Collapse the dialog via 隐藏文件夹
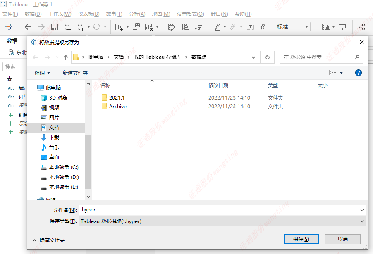 tap(48, 240)
